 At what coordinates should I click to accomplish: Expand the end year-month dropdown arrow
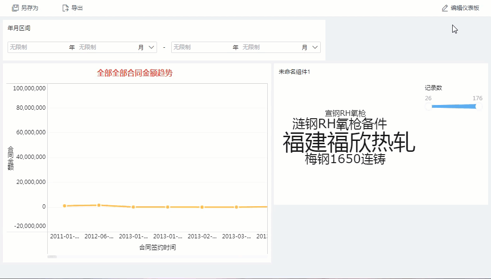click(315, 47)
